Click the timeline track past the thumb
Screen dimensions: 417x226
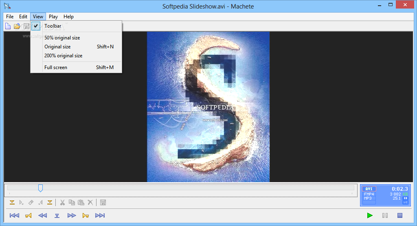click(x=198, y=188)
